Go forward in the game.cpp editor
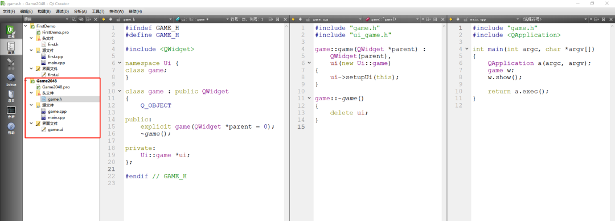 (300, 19)
